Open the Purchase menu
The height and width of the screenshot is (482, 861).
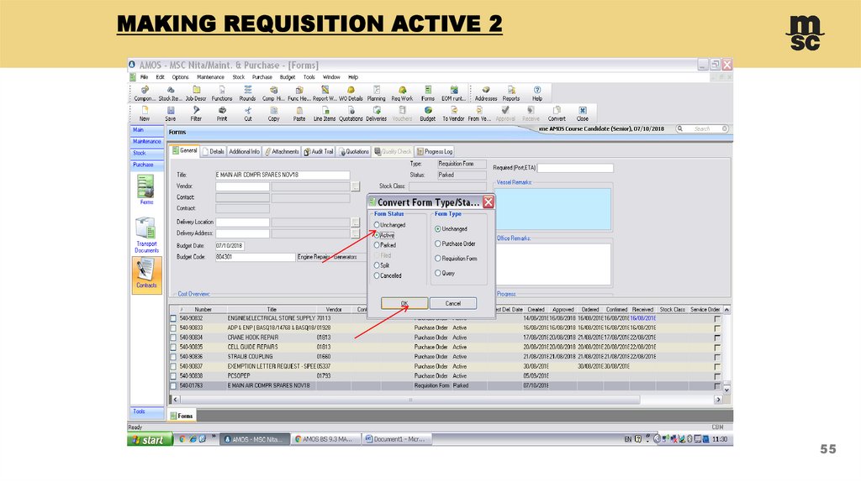[x=262, y=77]
